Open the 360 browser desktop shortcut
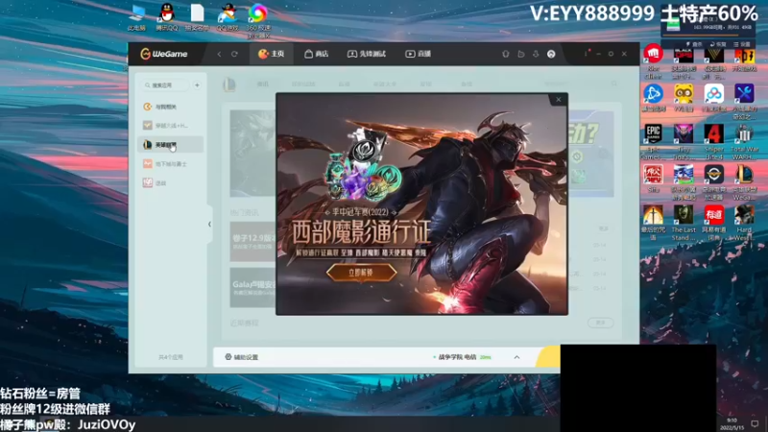The height and width of the screenshot is (432, 768). [x=258, y=20]
